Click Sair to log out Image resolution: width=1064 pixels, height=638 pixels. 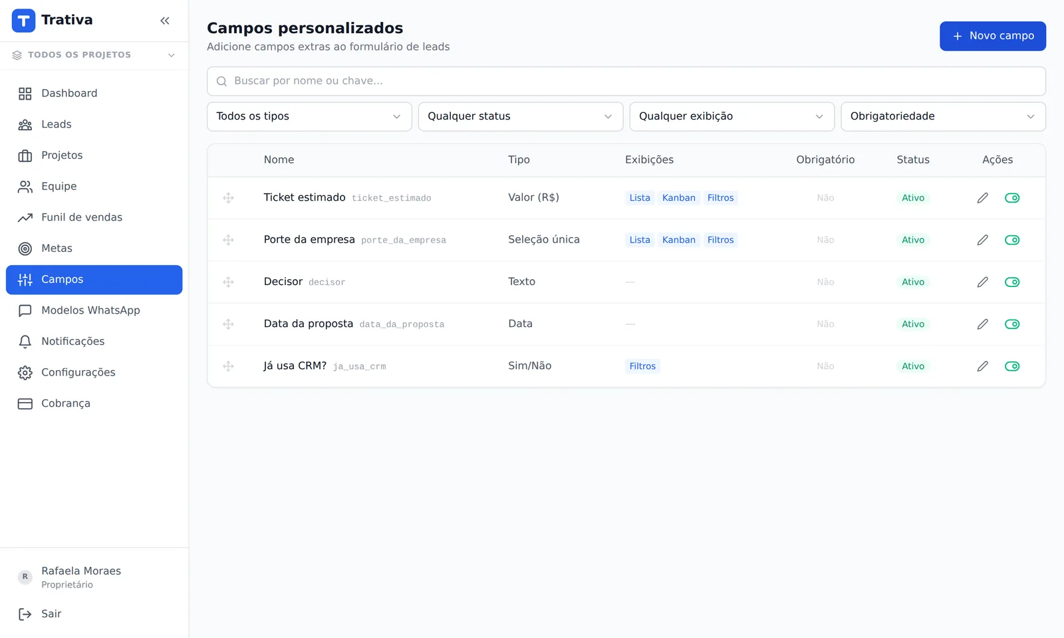click(x=94, y=614)
